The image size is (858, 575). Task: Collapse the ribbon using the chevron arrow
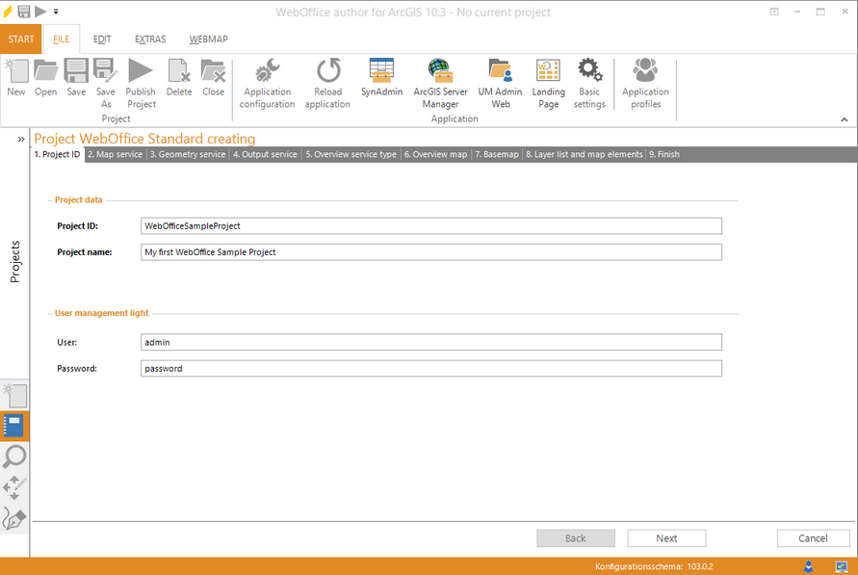coord(845,119)
